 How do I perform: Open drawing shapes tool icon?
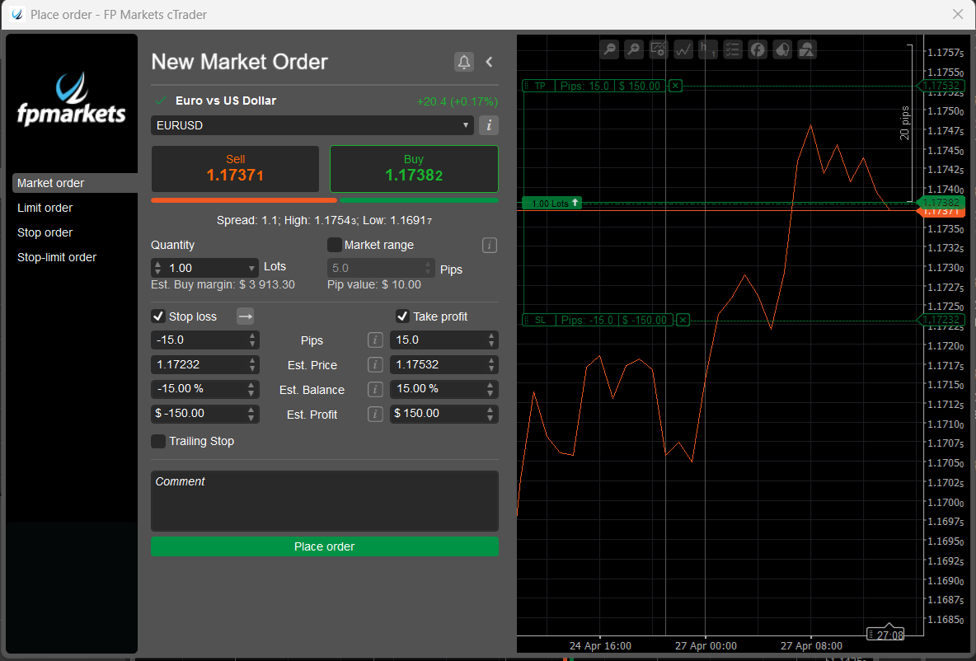point(807,49)
